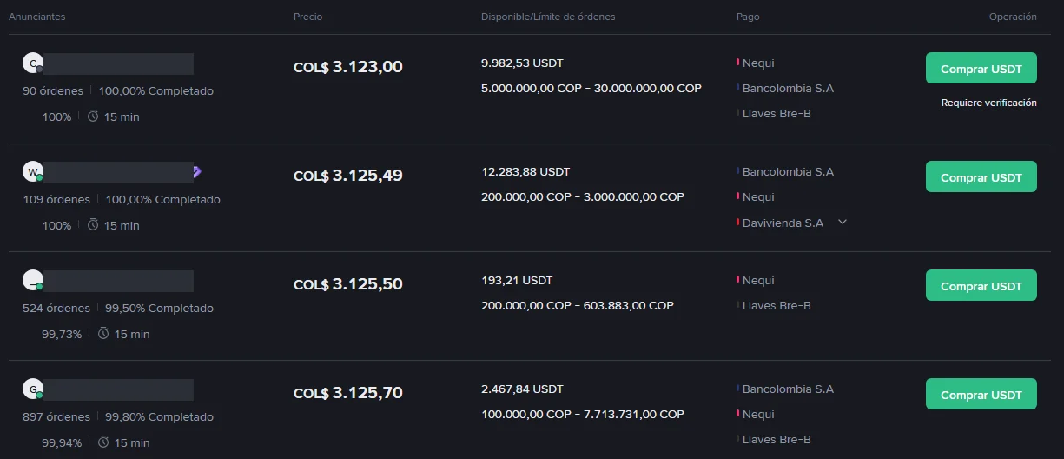Click the Precio column header
Viewport: 1064px width, 459px height.
coord(307,17)
